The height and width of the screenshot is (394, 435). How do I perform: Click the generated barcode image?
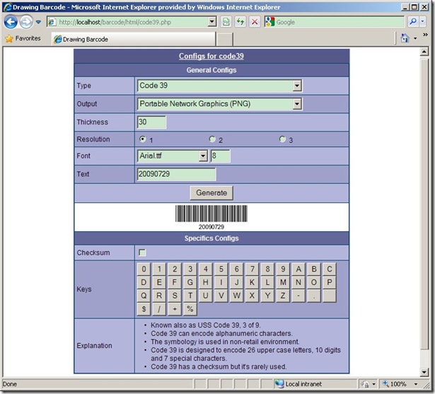coord(211,217)
